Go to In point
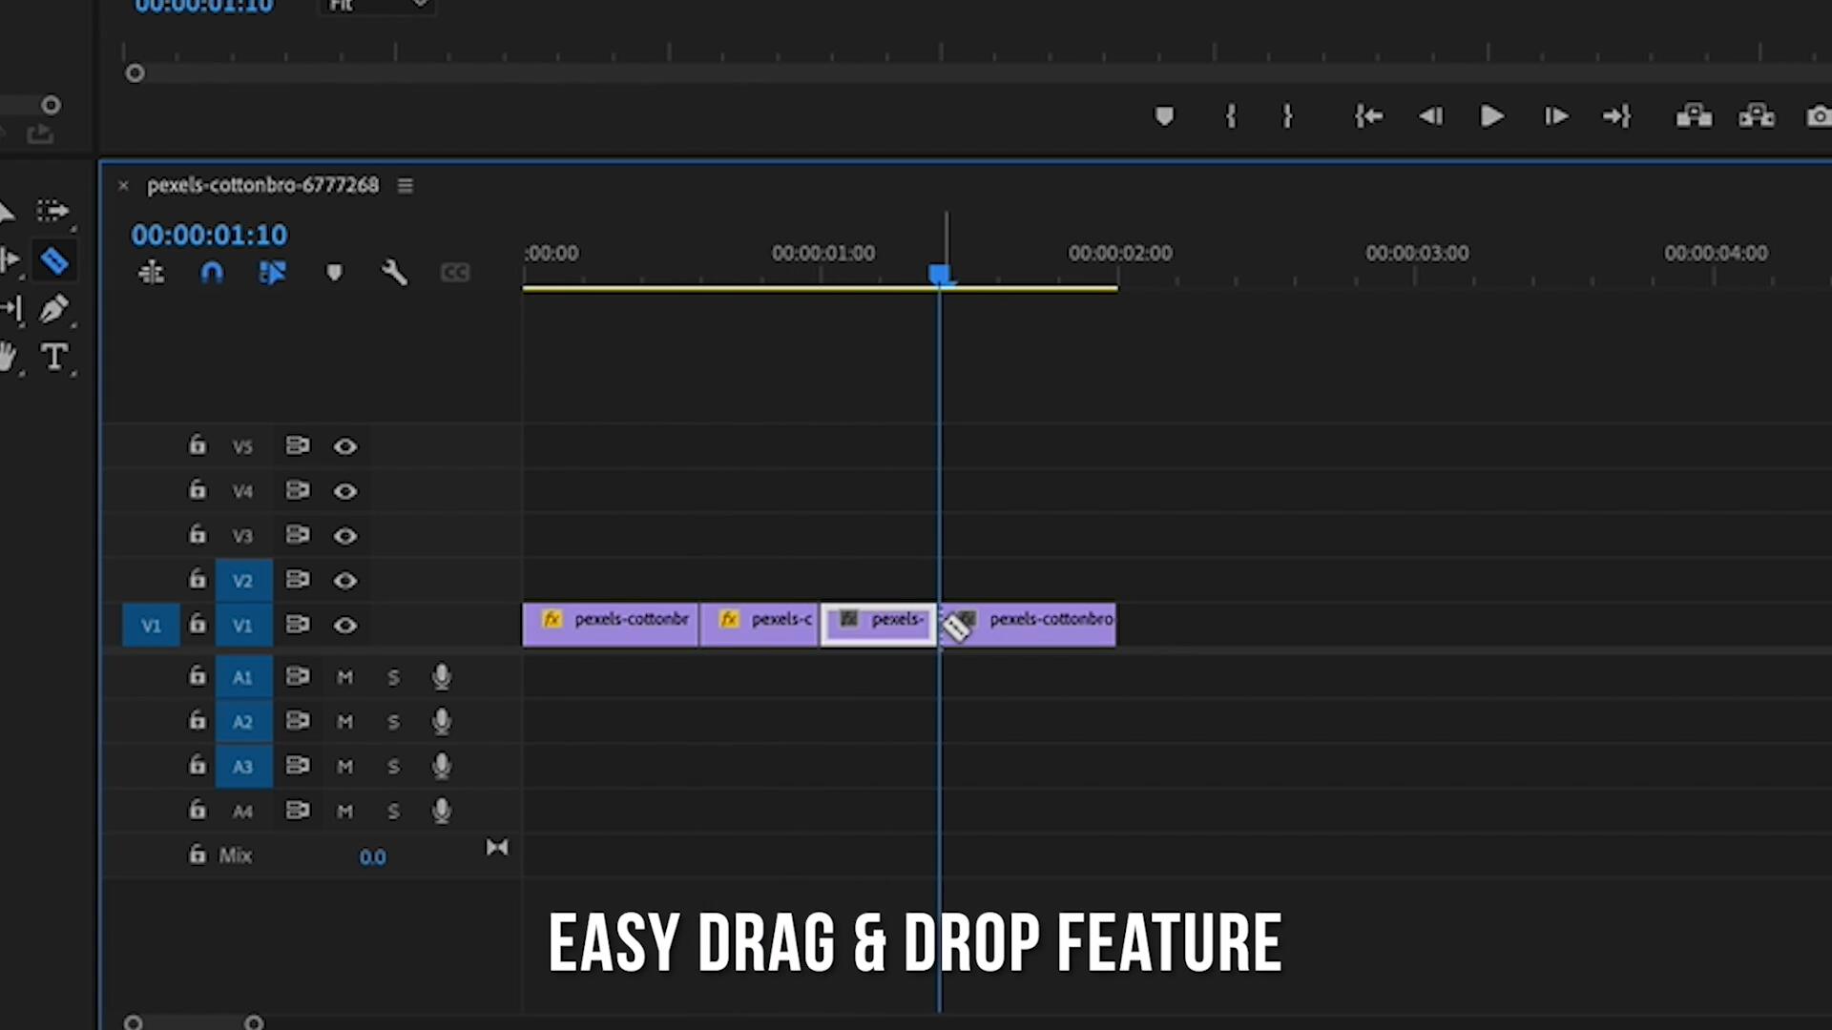Viewport: 1832px width, 1030px height. 1368,116
